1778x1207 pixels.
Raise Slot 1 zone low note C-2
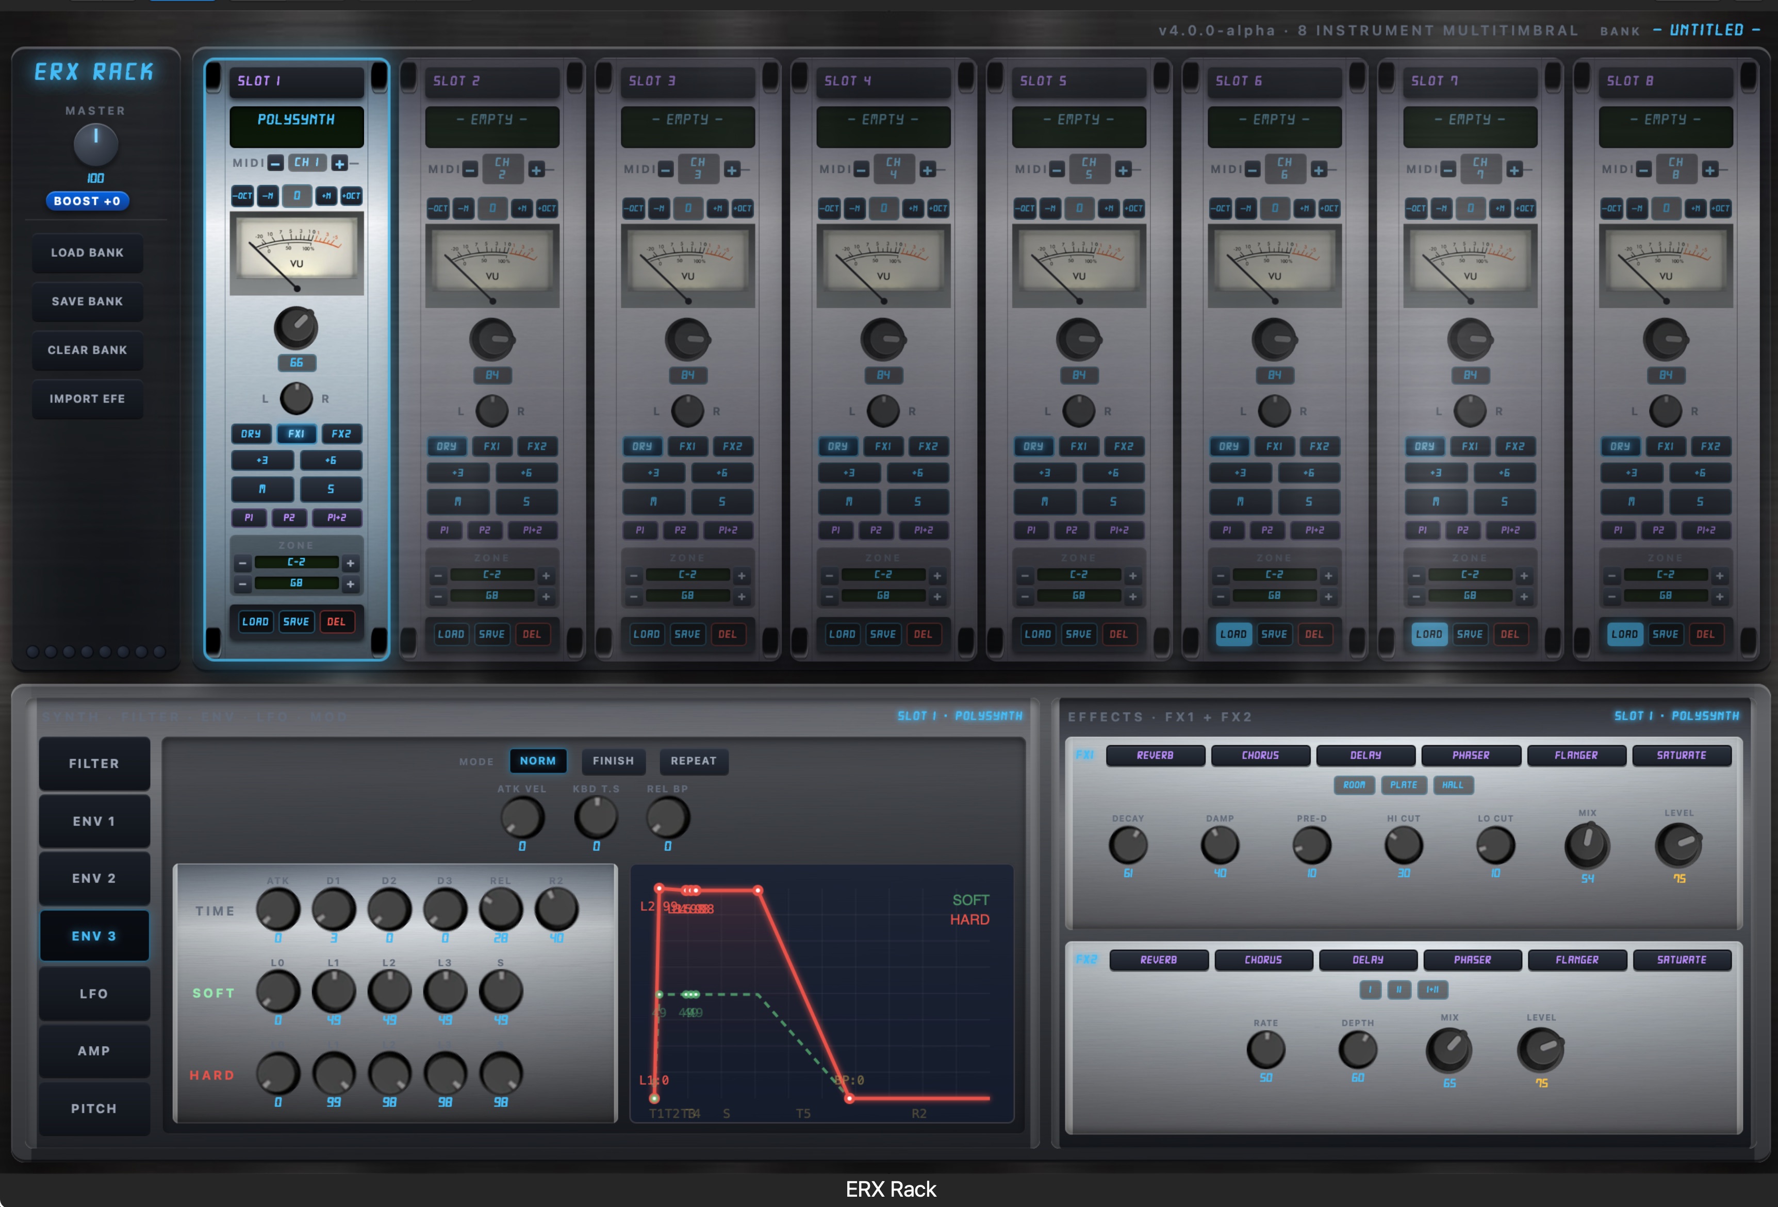click(x=351, y=563)
